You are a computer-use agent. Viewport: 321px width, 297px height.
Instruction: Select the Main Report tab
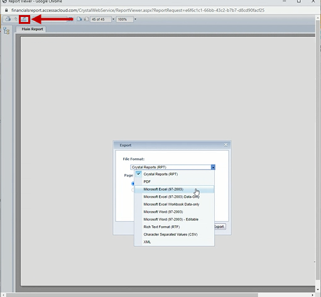click(32, 29)
